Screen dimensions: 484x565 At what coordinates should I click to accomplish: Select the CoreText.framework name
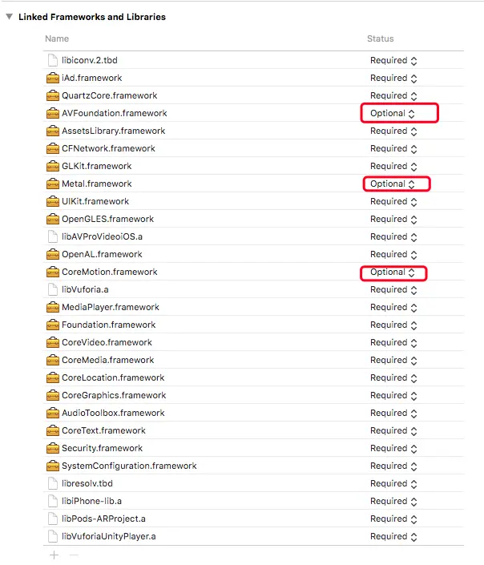tap(103, 430)
